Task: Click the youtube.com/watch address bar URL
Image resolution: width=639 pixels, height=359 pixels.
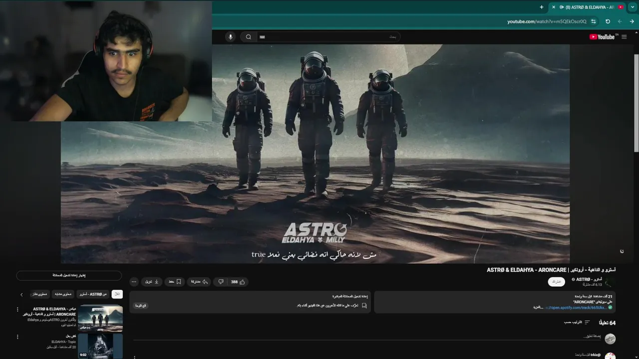Action: coord(547,21)
